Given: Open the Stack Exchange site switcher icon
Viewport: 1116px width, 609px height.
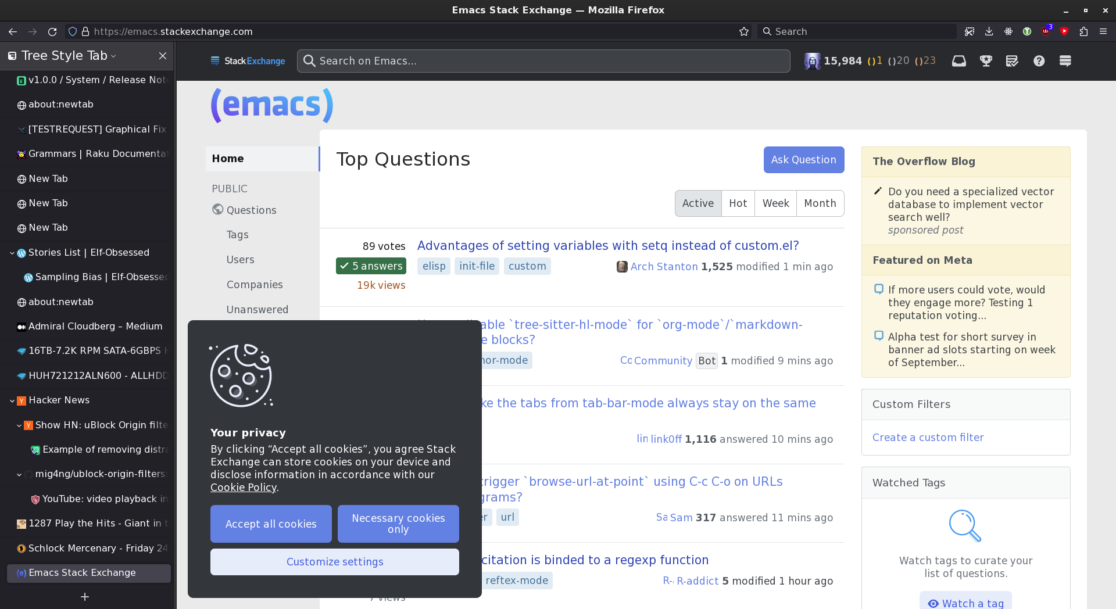Looking at the screenshot, I should coord(1065,61).
